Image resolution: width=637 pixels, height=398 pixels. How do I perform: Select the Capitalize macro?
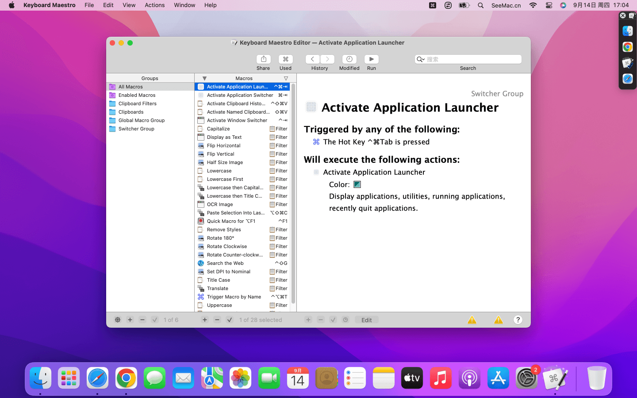coord(242,129)
